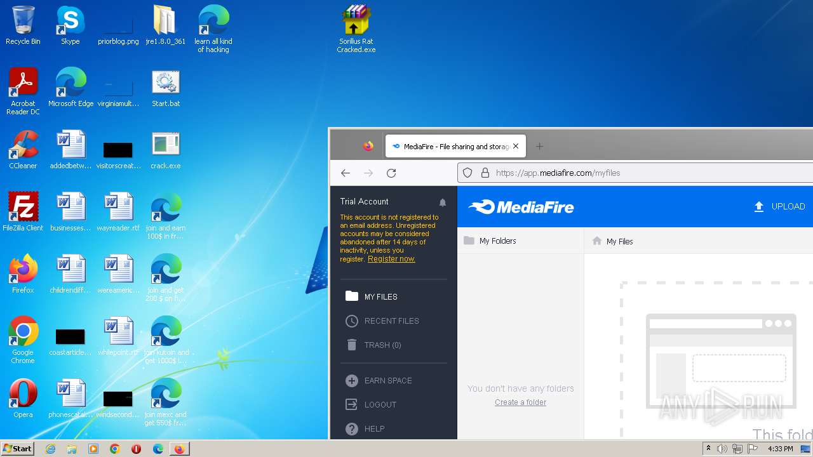Image resolution: width=813 pixels, height=457 pixels.
Task: Open Internet Explorer from taskbar
Action: click(x=51, y=449)
